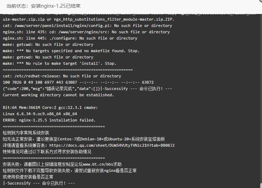Click the last '|-Successify --- 命令已执行!' line
Image resolution: width=262 pixels, height=188 pixels.
pyautogui.click(x=39, y=183)
